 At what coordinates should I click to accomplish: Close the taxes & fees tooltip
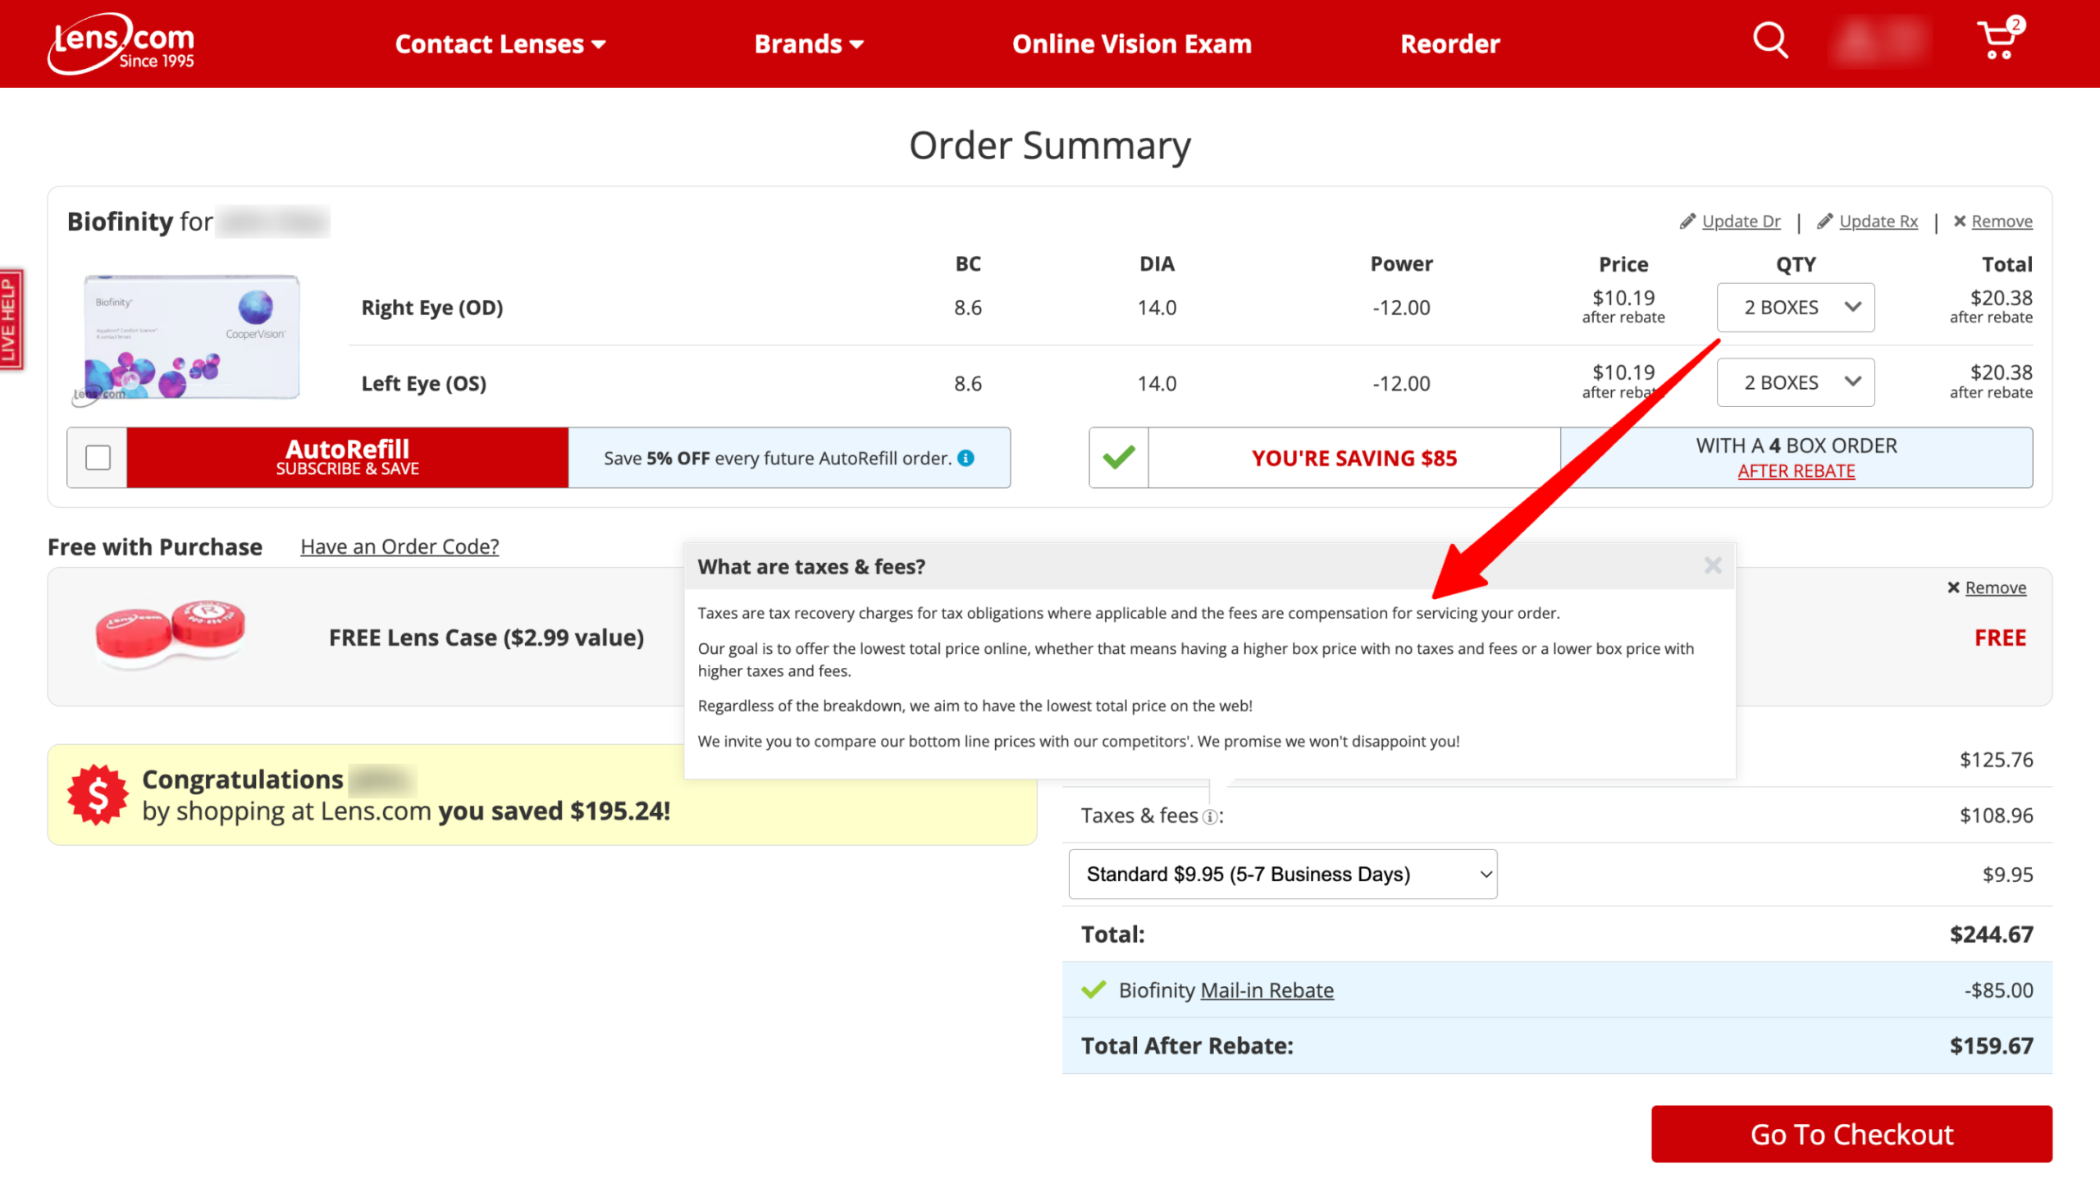click(x=1712, y=565)
